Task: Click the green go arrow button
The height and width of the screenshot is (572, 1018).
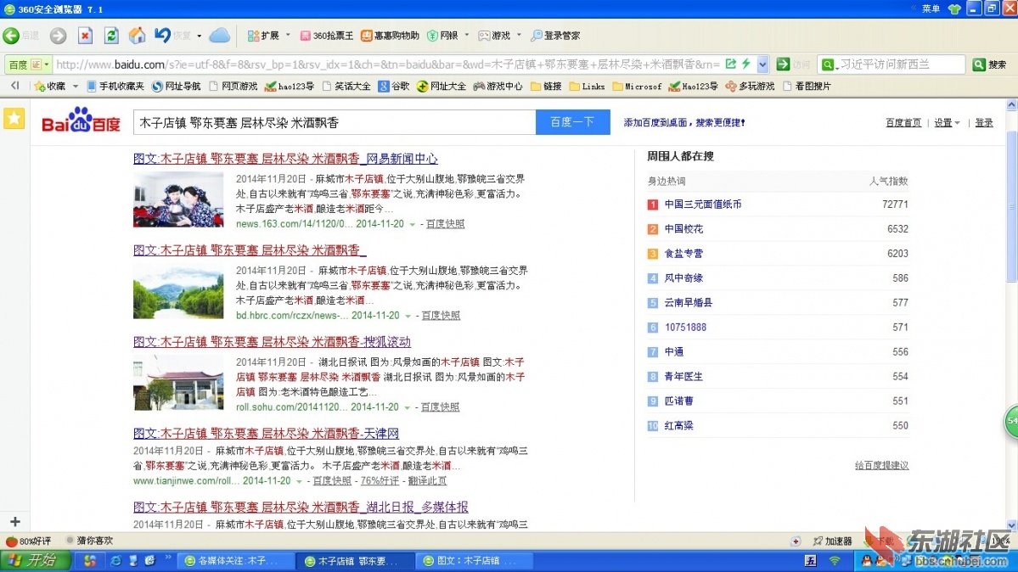Action: tap(783, 64)
